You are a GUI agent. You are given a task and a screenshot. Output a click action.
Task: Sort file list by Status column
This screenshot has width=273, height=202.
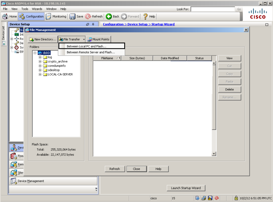[x=199, y=58]
